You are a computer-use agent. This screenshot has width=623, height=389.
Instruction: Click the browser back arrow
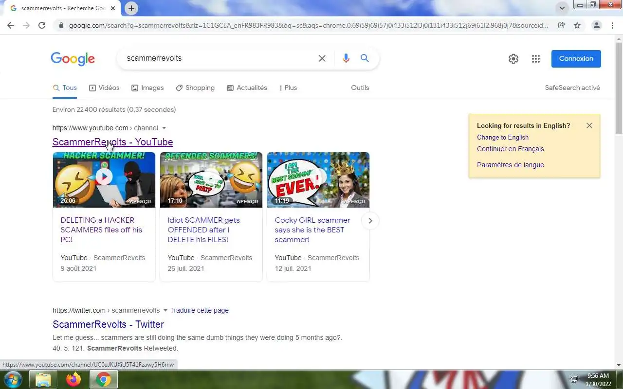pos(11,25)
